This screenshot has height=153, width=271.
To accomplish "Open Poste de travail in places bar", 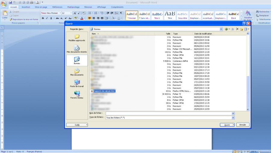I will (x=77, y=84).
